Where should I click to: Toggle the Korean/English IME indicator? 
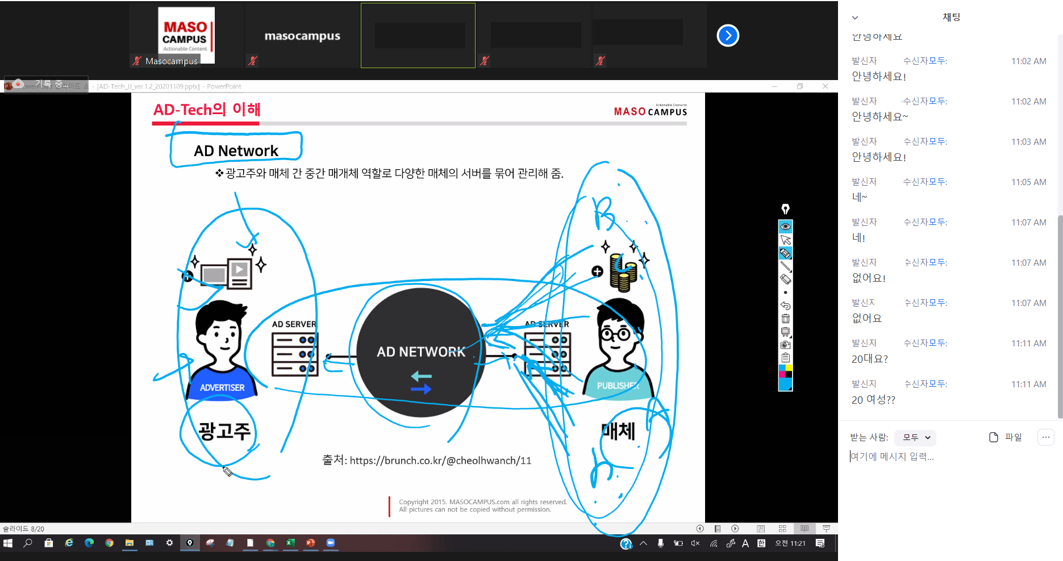(x=761, y=543)
